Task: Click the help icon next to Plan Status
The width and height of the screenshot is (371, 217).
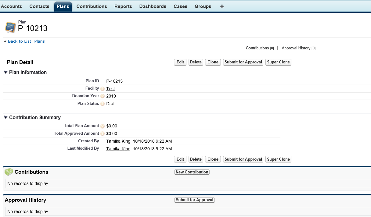Action: (103, 104)
